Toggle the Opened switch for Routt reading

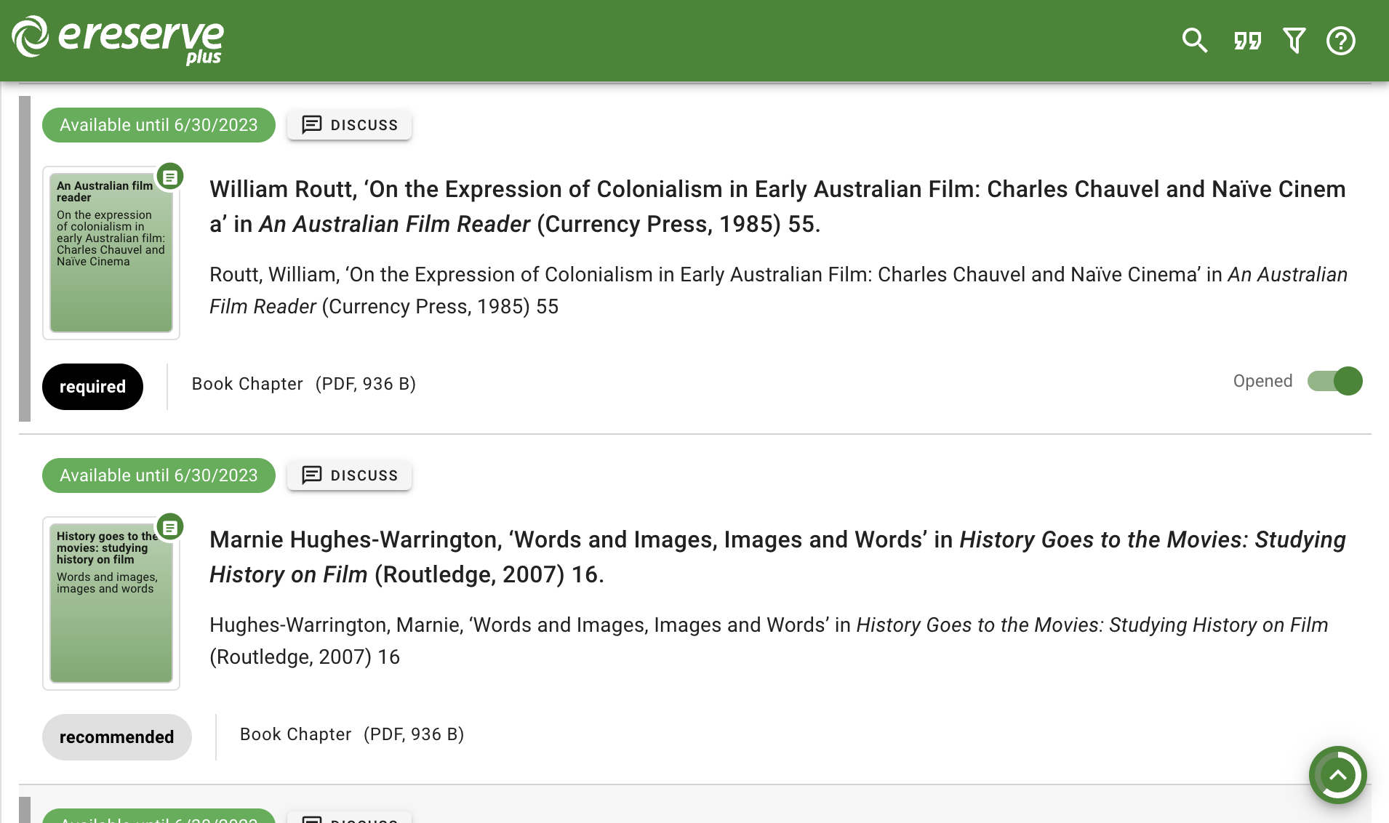[1334, 381]
